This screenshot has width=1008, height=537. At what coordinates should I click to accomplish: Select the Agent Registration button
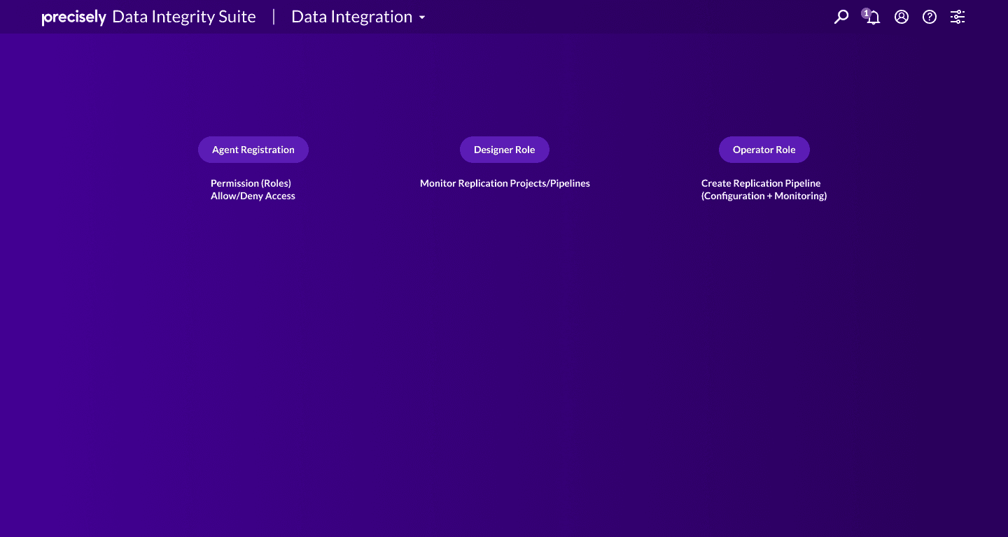point(253,150)
